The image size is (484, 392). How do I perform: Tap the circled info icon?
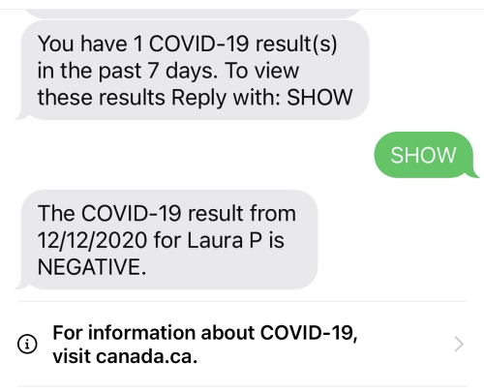point(27,344)
